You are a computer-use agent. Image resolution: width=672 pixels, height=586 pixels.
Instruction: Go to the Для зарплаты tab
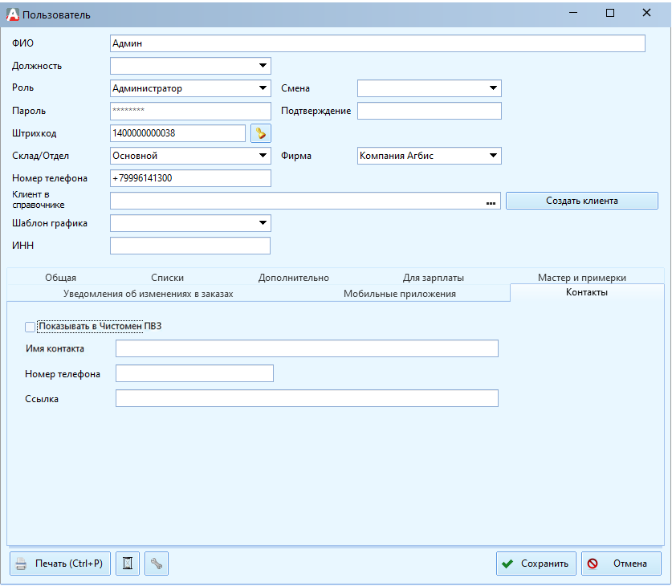433,278
